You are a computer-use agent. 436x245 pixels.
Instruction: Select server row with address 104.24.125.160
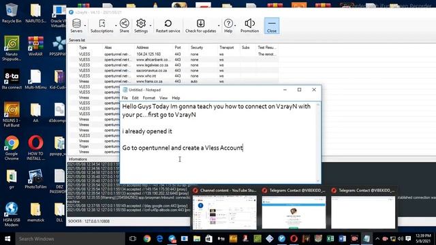point(173,54)
